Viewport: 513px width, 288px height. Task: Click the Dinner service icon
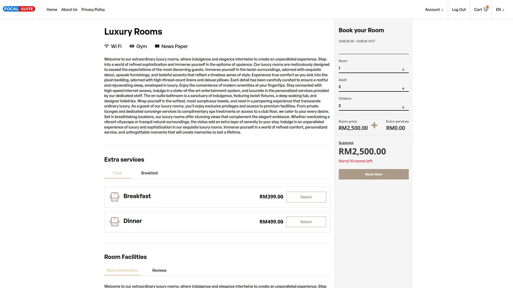coord(115,222)
